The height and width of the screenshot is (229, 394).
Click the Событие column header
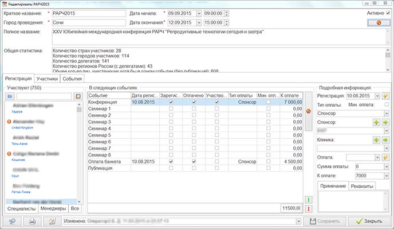(x=109, y=95)
